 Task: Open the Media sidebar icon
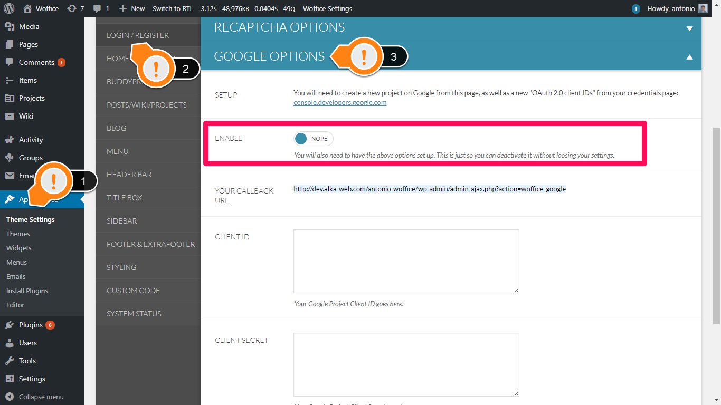pyautogui.click(x=10, y=26)
